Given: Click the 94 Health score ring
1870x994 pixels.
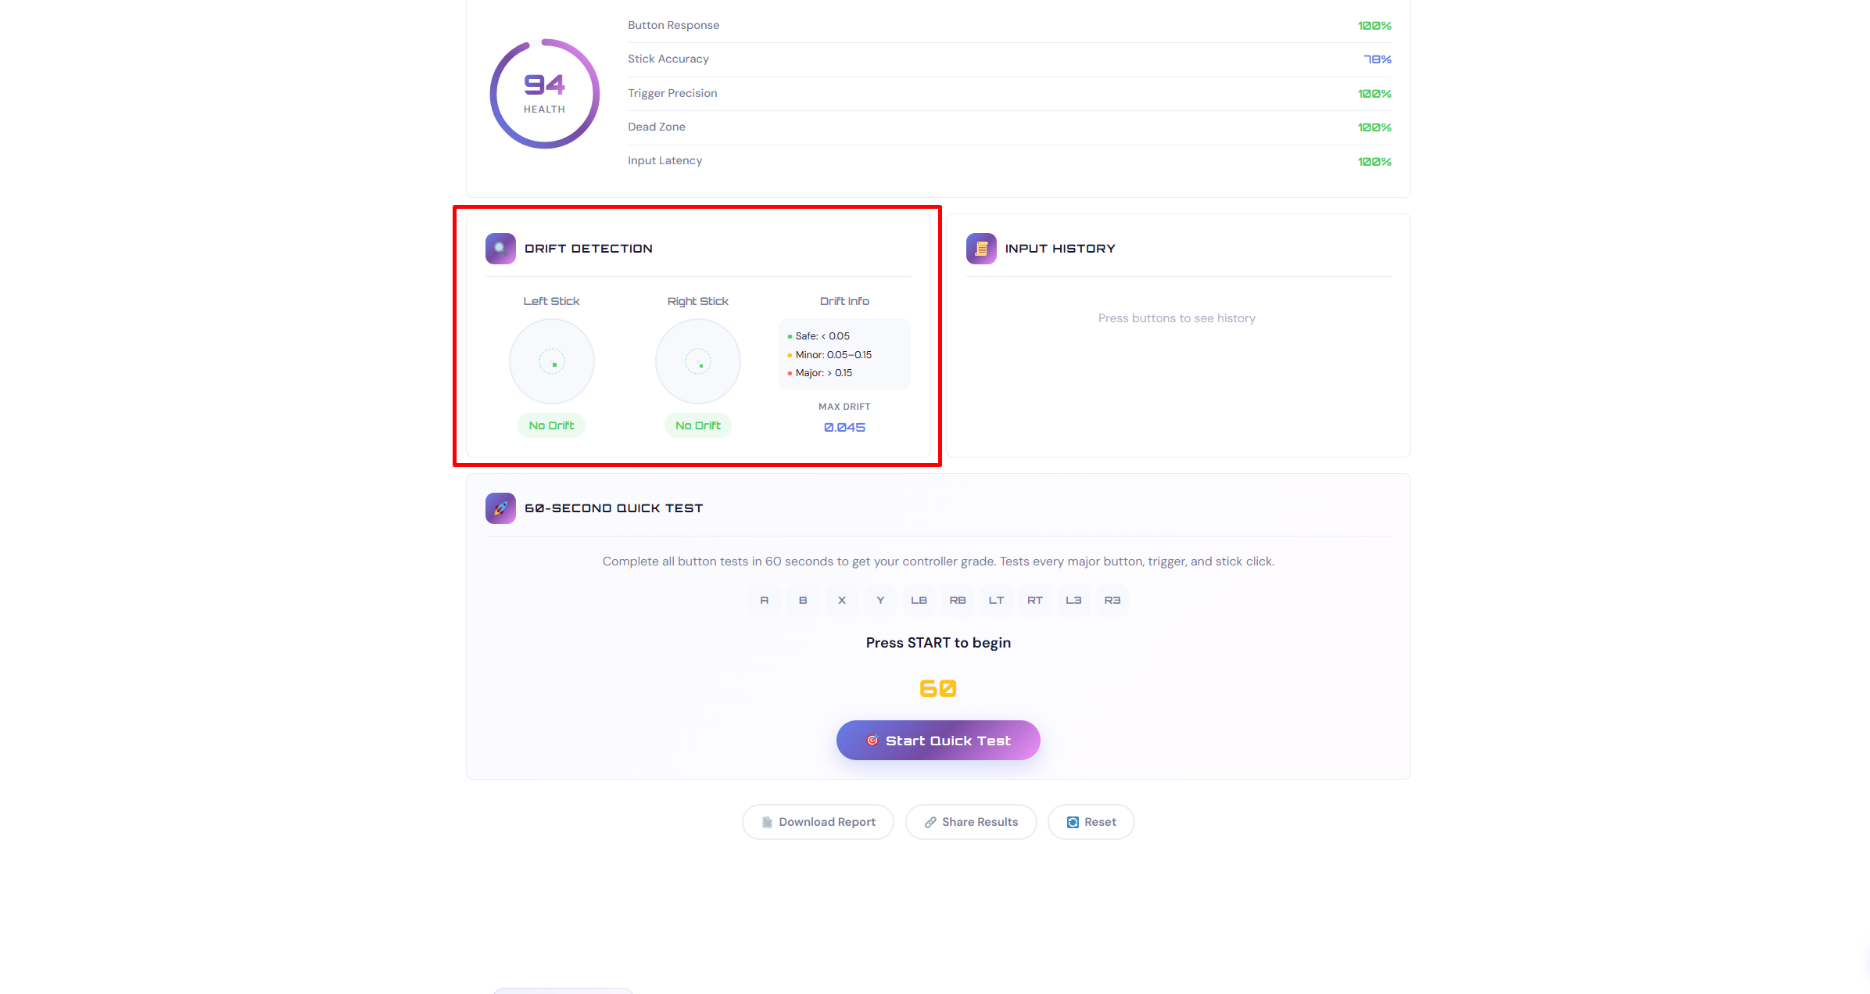Looking at the screenshot, I should pos(545,94).
